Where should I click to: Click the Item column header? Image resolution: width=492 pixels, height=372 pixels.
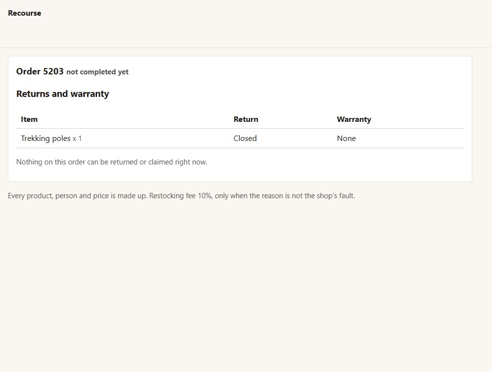(29, 119)
